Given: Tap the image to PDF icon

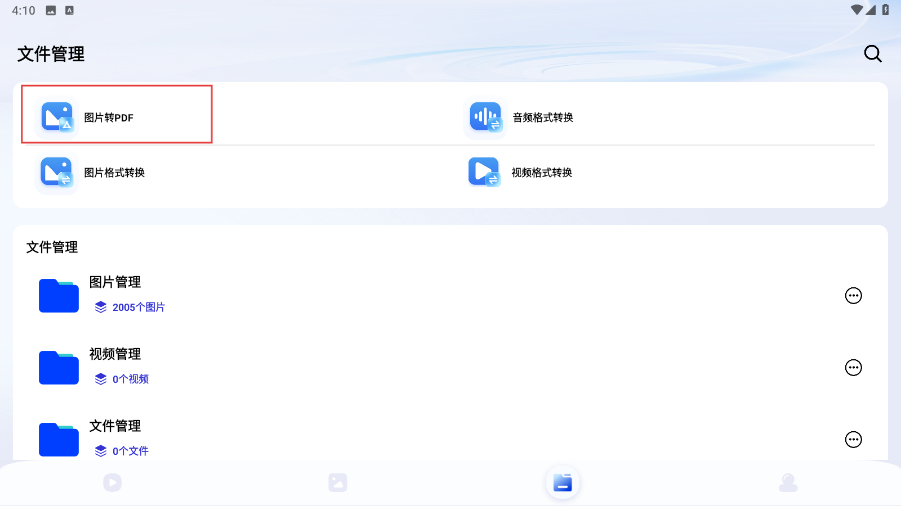Looking at the screenshot, I should [57, 117].
